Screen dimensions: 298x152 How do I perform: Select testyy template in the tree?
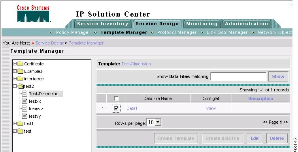tap(35, 116)
